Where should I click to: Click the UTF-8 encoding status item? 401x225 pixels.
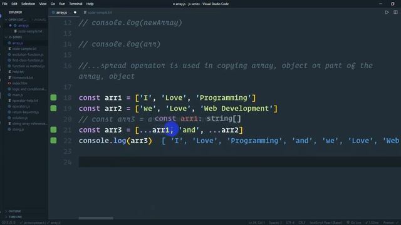(289, 222)
